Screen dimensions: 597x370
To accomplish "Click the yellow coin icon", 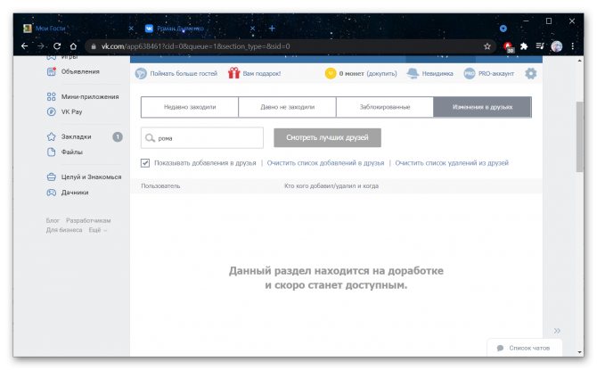I will pyautogui.click(x=331, y=73).
